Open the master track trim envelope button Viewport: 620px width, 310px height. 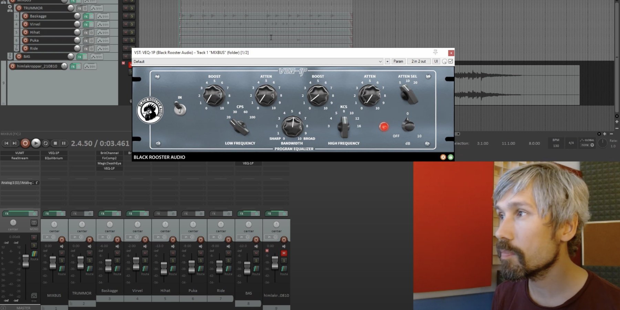click(34, 296)
